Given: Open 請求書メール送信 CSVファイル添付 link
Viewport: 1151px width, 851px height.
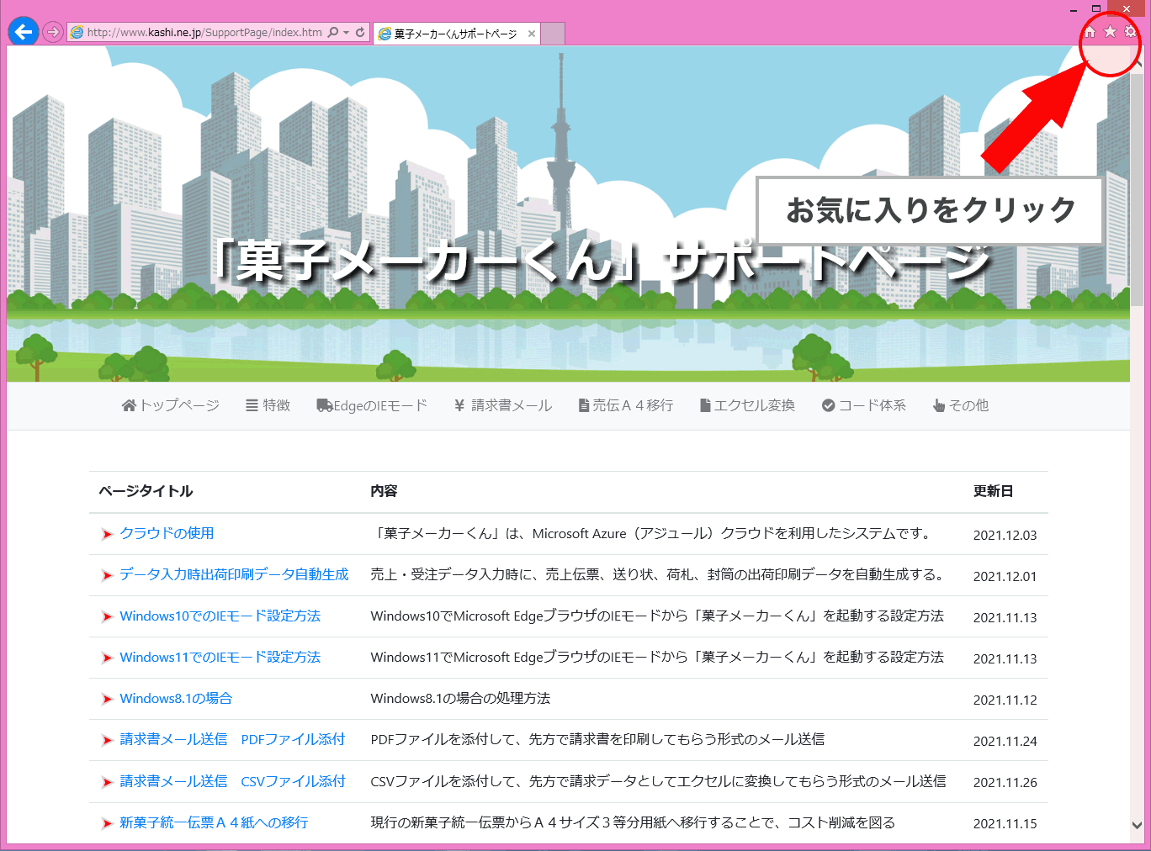Looking at the screenshot, I should pos(232,781).
